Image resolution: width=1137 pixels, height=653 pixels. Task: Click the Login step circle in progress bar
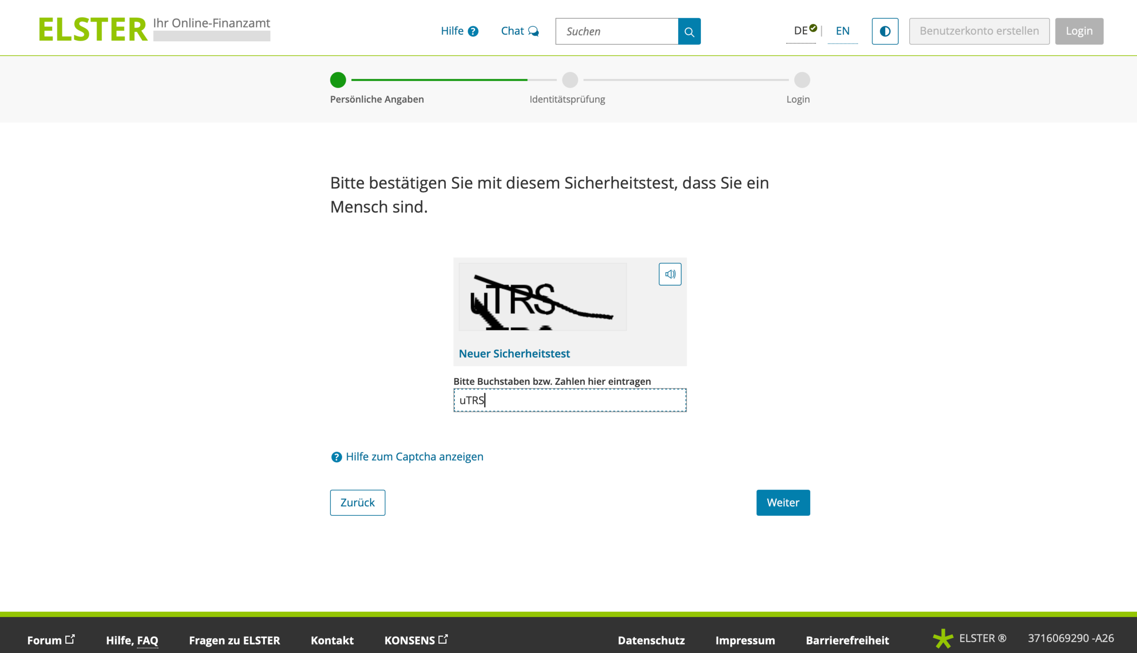[802, 80]
